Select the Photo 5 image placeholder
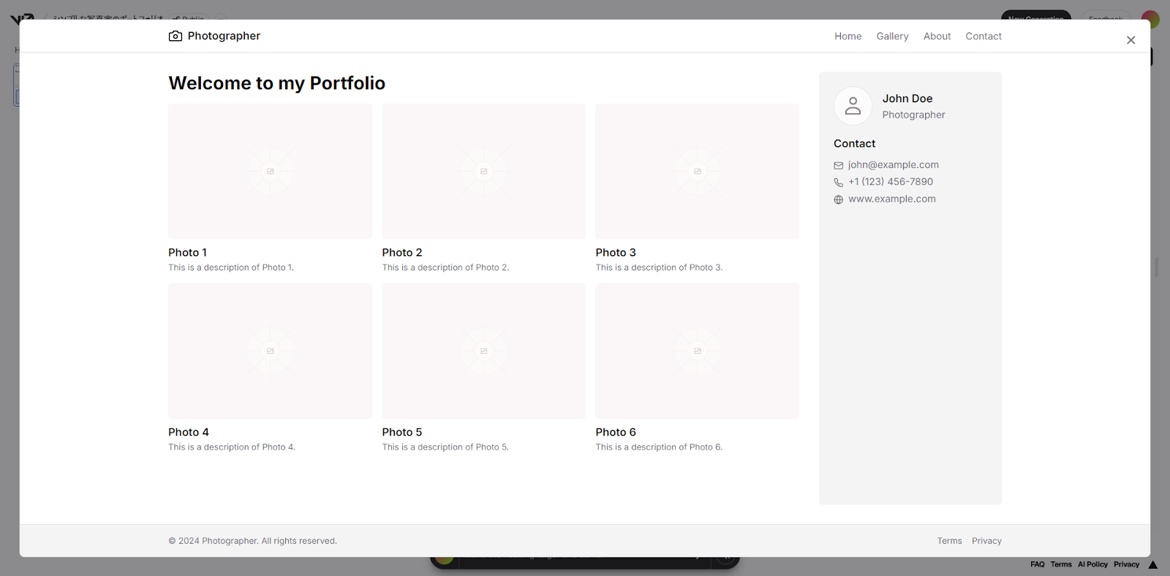Screen dimensions: 1170x576 (x=483, y=351)
